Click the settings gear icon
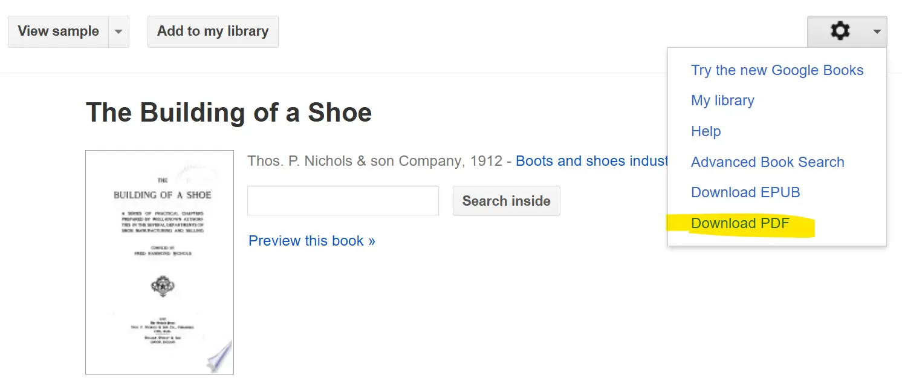Screen dimensions: 902x389 (840, 31)
